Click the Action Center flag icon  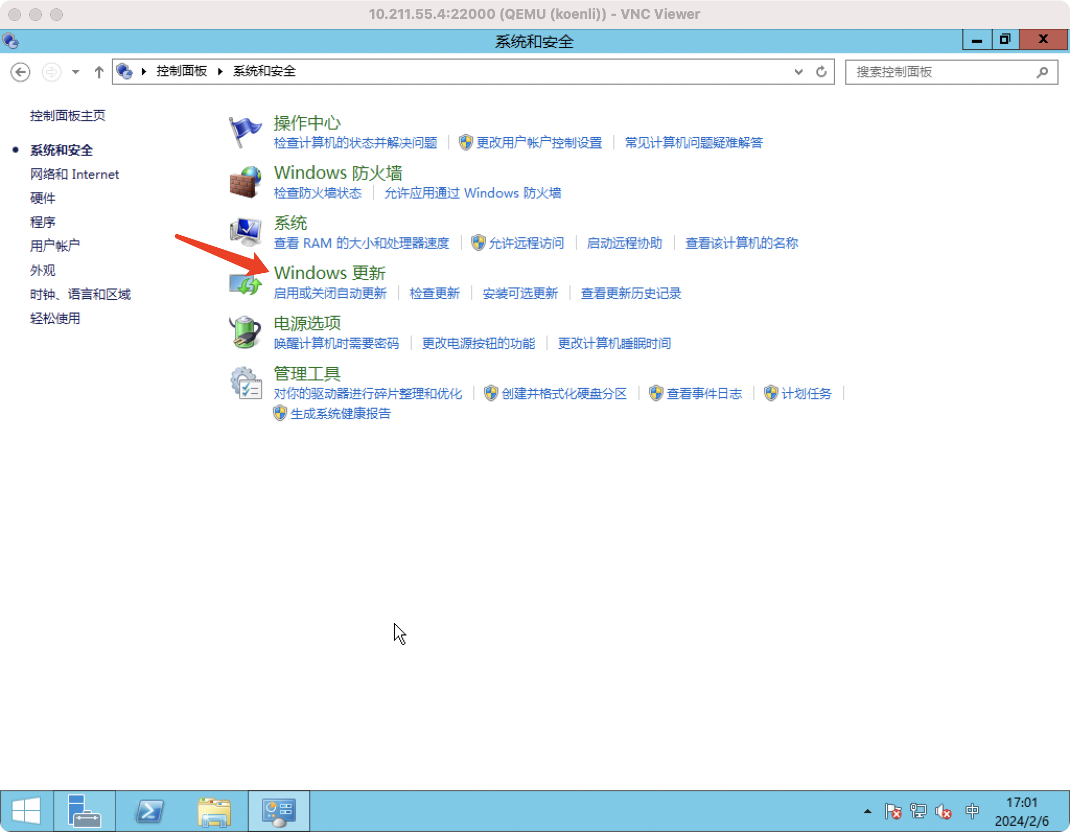[245, 131]
